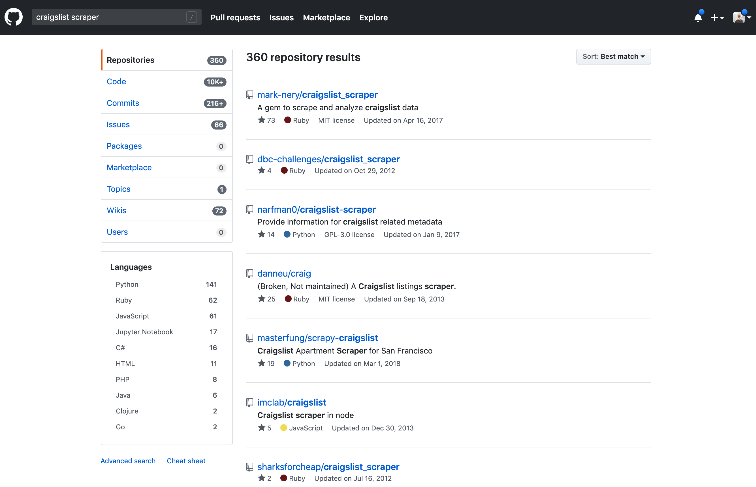Switch to Commits search results

click(x=166, y=103)
